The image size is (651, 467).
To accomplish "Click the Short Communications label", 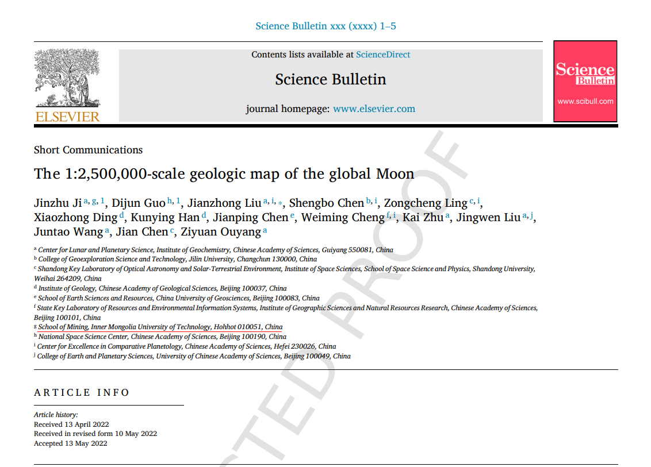I will coord(88,150).
